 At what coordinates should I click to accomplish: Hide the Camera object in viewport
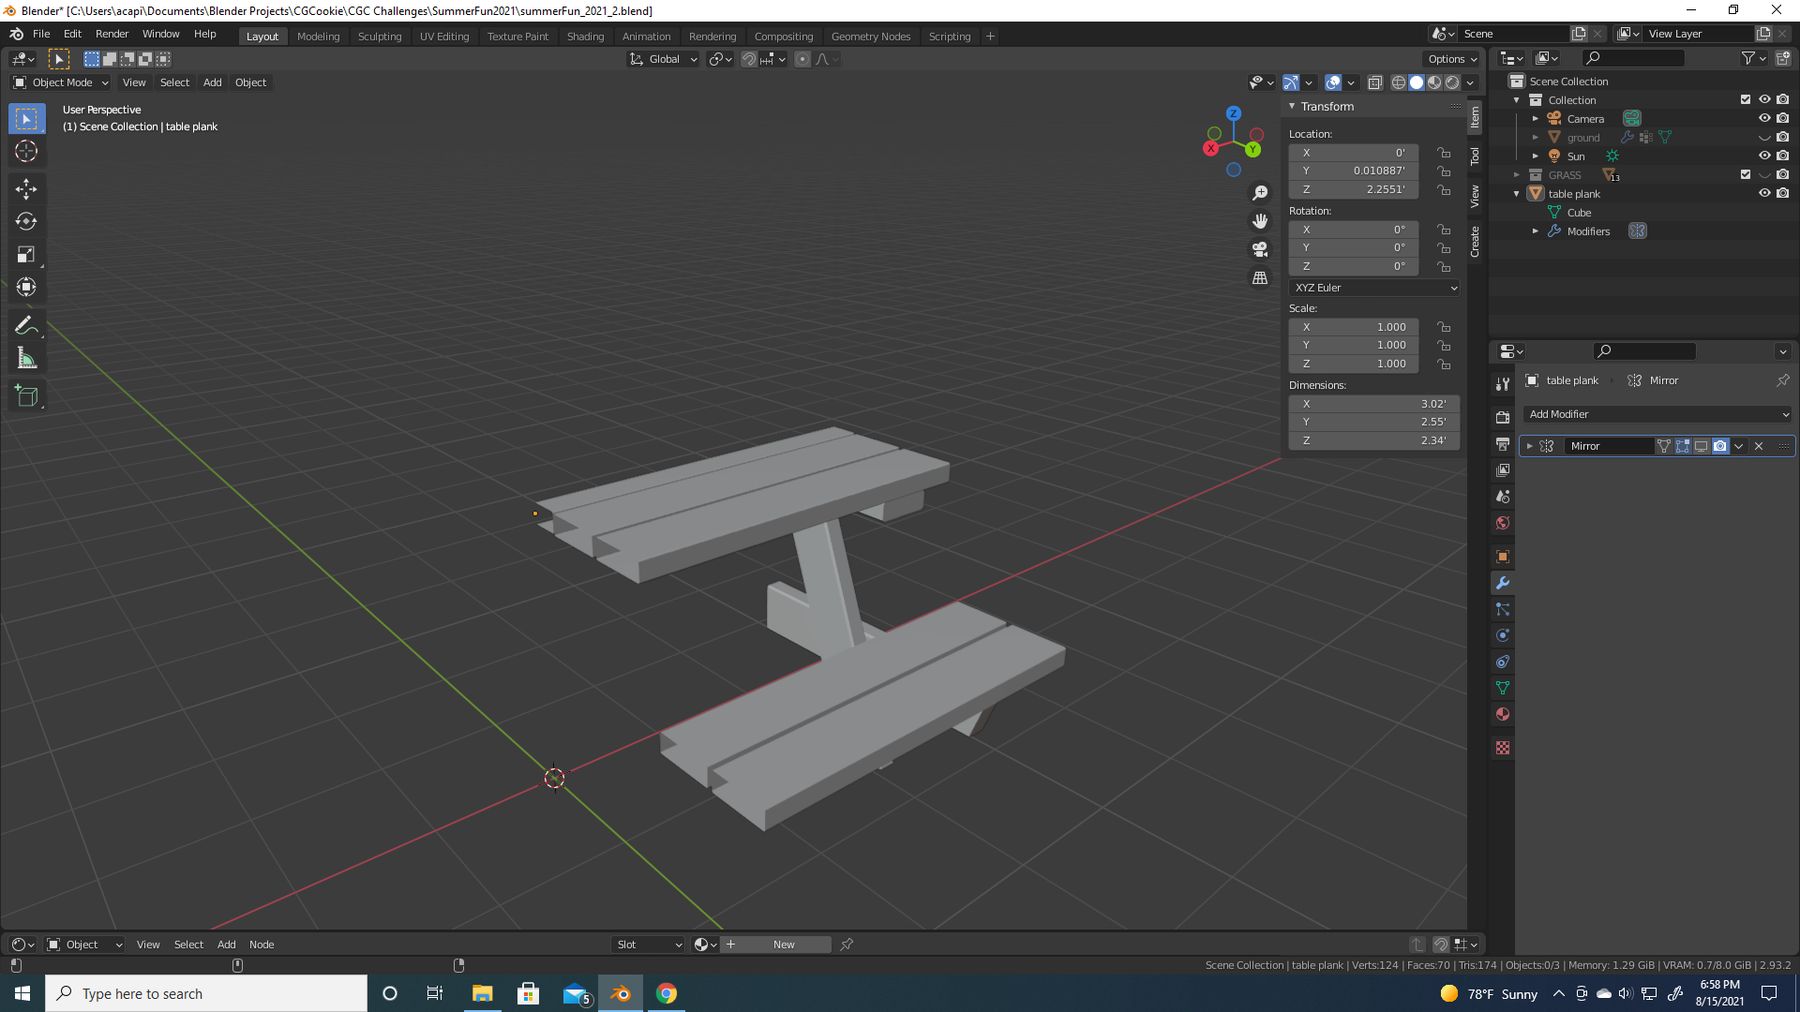tap(1763, 119)
